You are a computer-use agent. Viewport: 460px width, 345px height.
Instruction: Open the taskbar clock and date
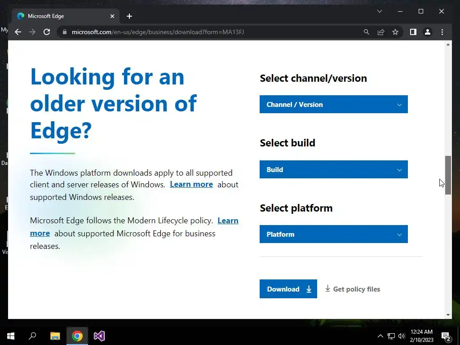(421, 336)
